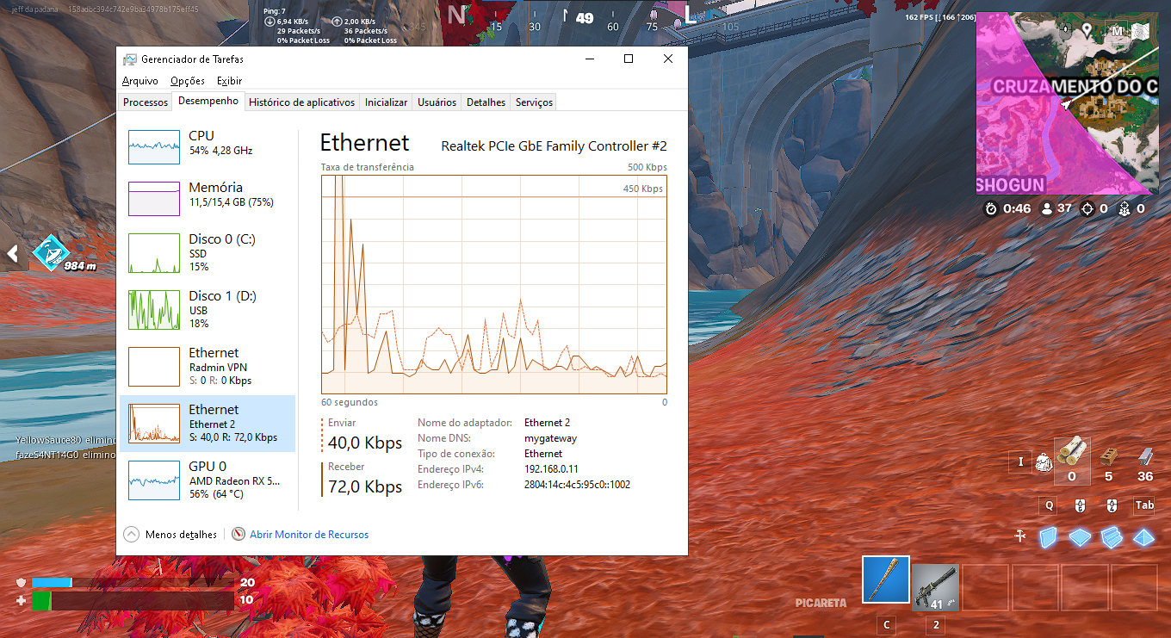Image resolution: width=1171 pixels, height=638 pixels.
Task: Click the wood material icon in game
Action: pyautogui.click(x=1072, y=452)
